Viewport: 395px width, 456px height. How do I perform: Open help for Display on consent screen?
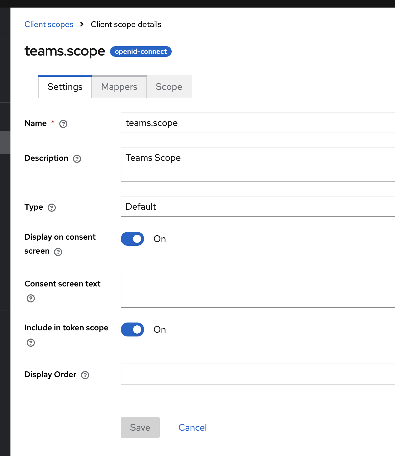tap(58, 252)
